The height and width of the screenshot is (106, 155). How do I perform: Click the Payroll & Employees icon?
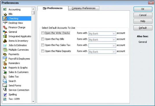tap(5, 59)
